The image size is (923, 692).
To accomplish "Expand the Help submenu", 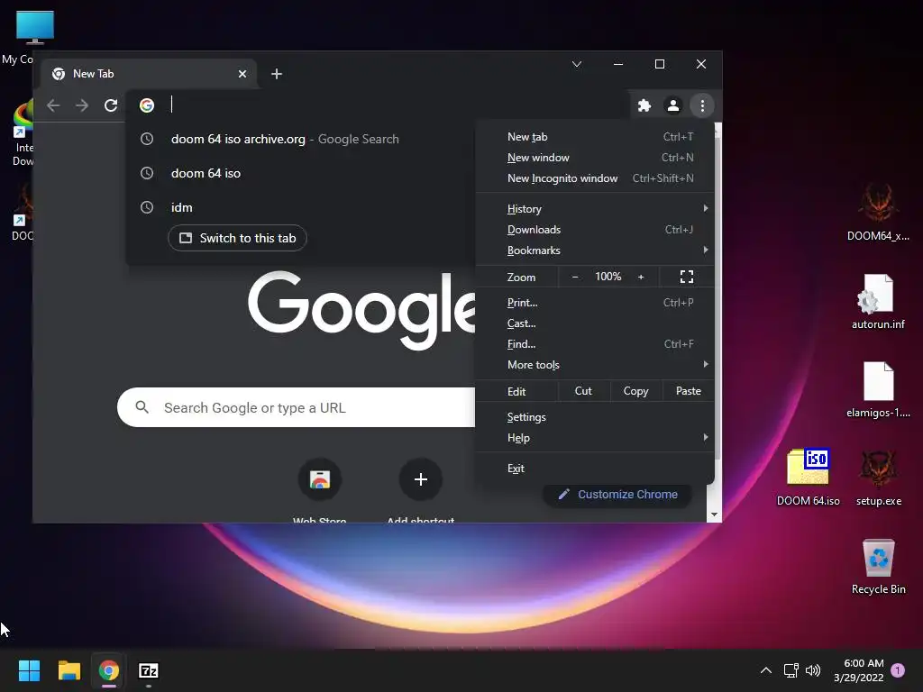I will tap(595, 438).
